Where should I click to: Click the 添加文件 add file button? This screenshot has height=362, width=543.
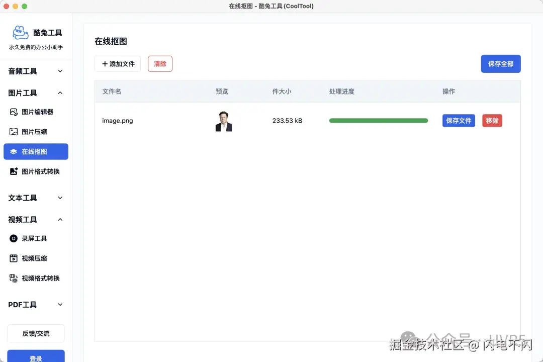click(x=117, y=63)
